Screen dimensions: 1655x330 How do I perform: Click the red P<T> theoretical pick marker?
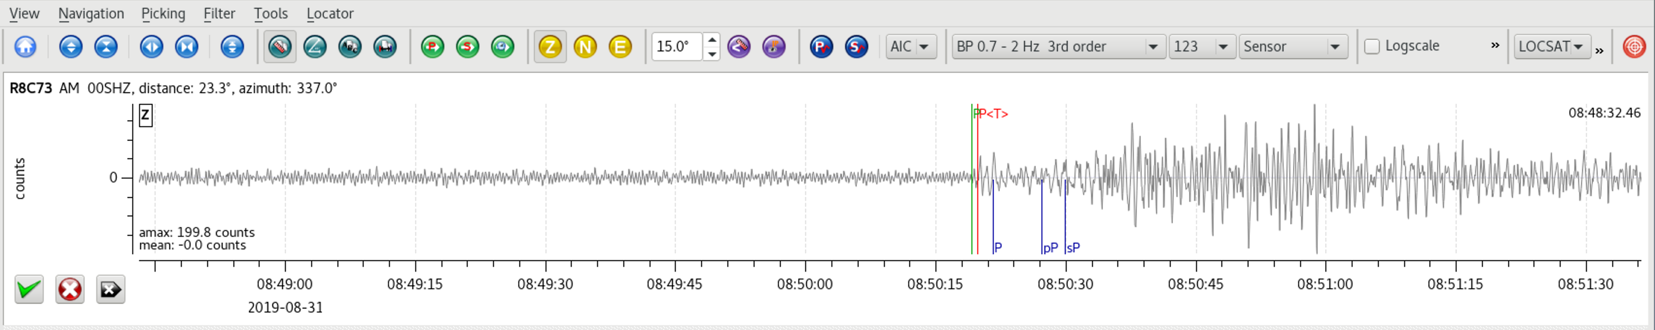(993, 114)
